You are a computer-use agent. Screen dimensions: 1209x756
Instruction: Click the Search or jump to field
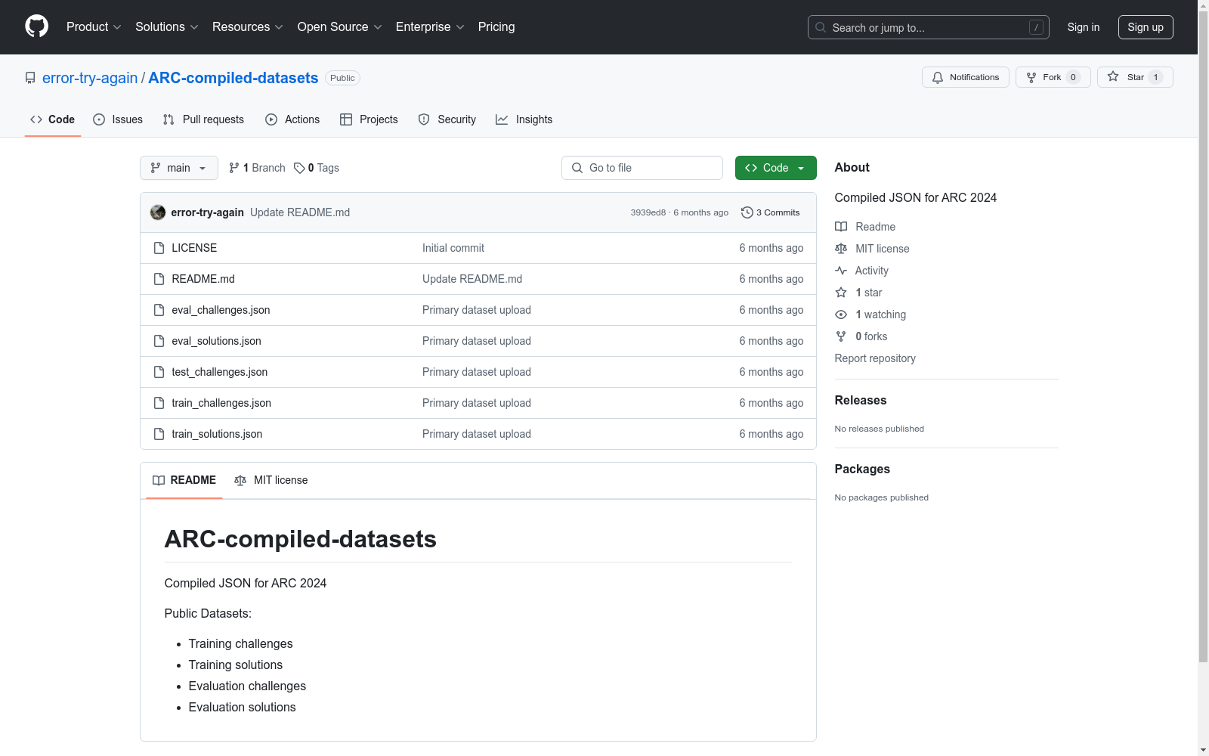tap(929, 27)
